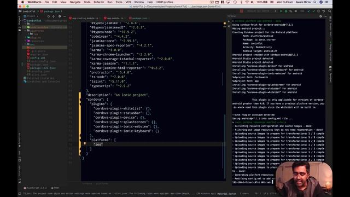Click the VCS update project arrow icon
The width and height of the screenshot is (350, 197).
point(308,11)
